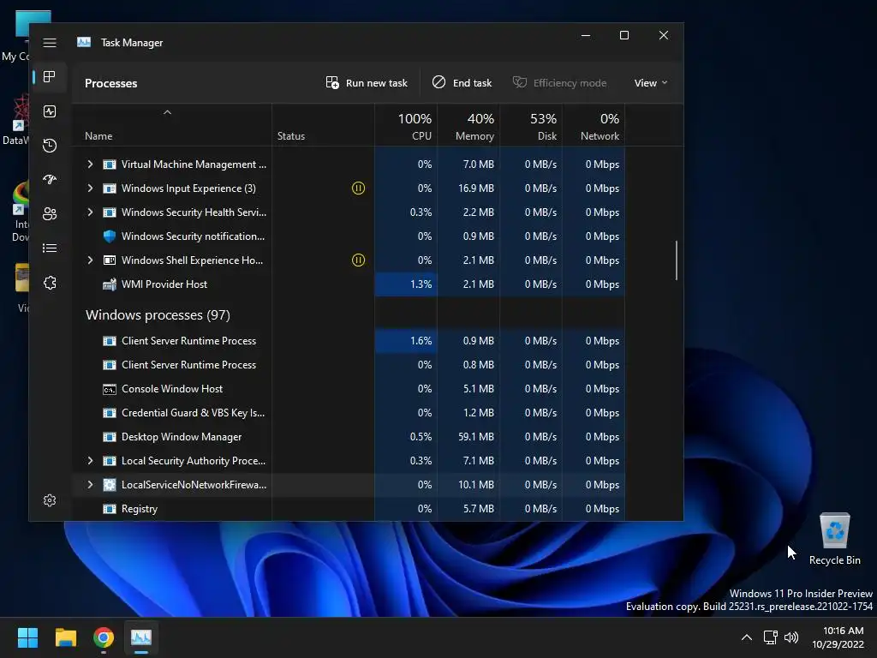This screenshot has height=658, width=877.
Task: Open the Services page in sidebar
Action: pyautogui.click(x=49, y=283)
